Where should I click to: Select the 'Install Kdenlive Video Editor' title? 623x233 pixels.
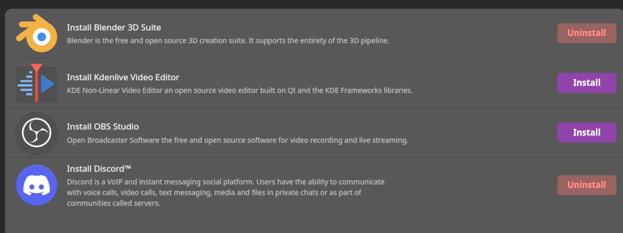pos(123,77)
